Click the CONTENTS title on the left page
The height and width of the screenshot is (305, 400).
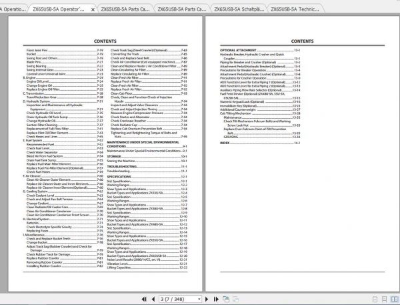[x=105, y=41]
